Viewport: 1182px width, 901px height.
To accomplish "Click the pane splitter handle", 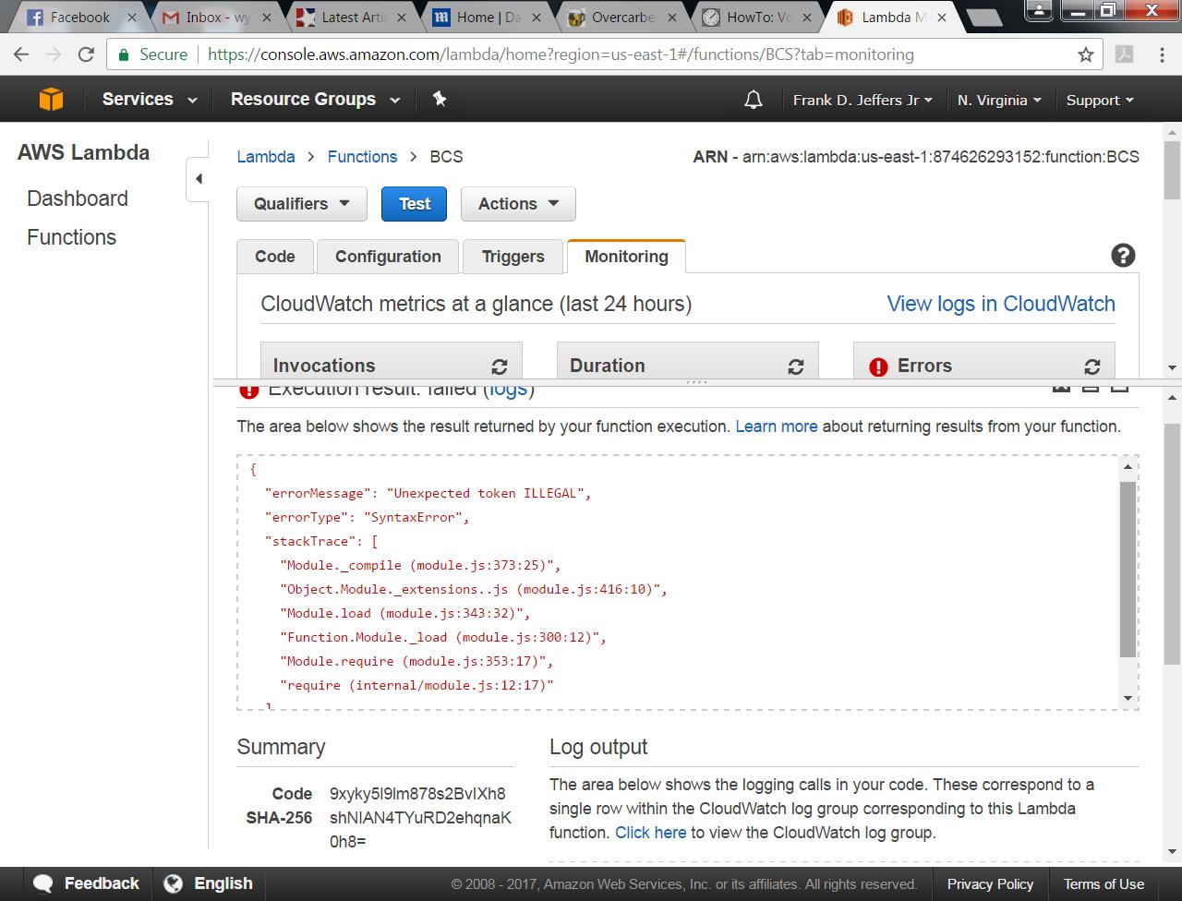I will coord(697,381).
